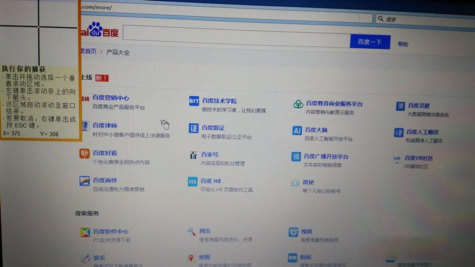Open the 地图 link
The width and height of the screenshot is (475, 267).
point(205,257)
